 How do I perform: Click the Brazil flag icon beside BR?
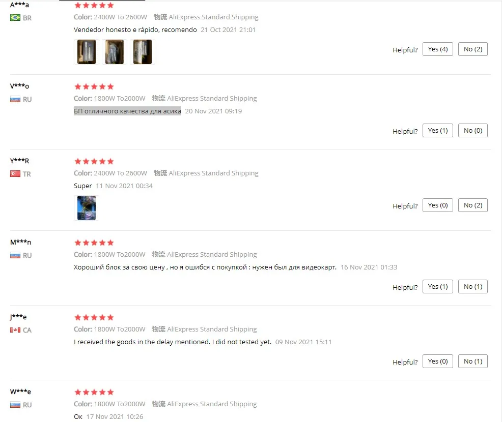(15, 18)
